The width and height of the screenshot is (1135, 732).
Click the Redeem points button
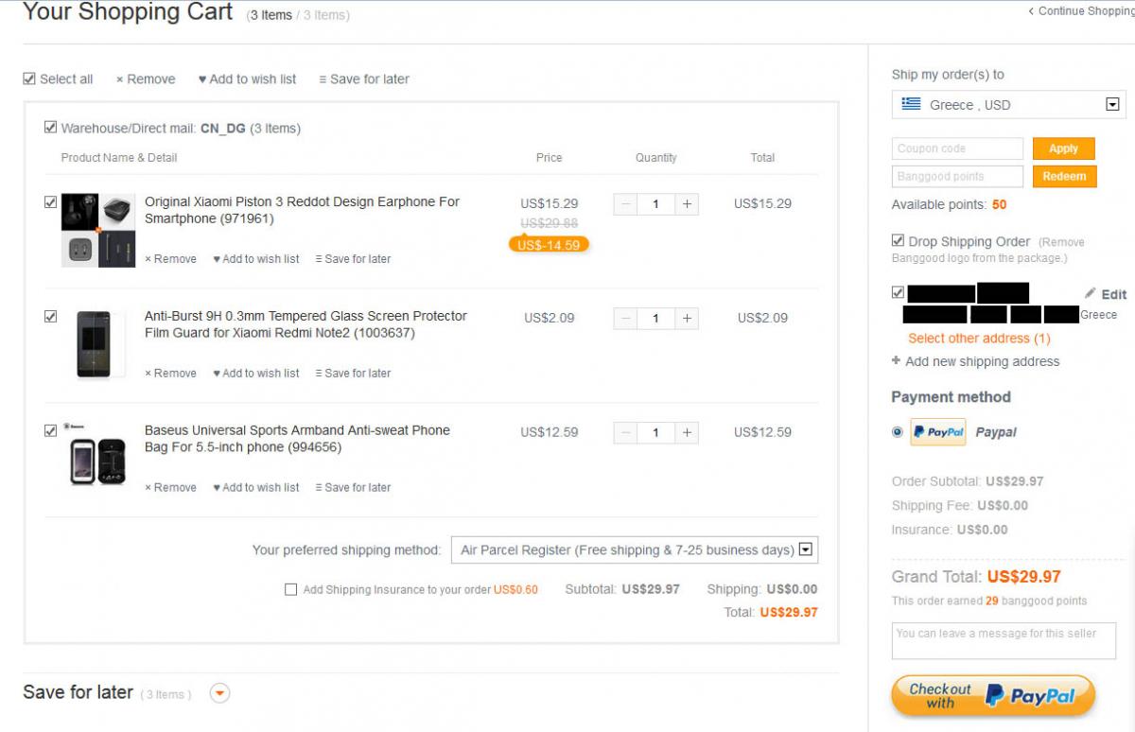click(x=1065, y=177)
